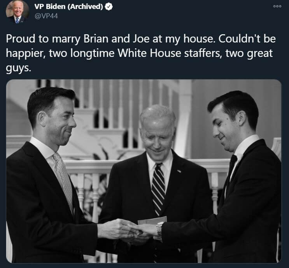The image size is (289, 268).
Task: Click the small card held in center
Action: pyautogui.click(x=152, y=220)
